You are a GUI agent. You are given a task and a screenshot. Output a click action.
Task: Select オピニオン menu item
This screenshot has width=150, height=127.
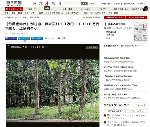85,9
